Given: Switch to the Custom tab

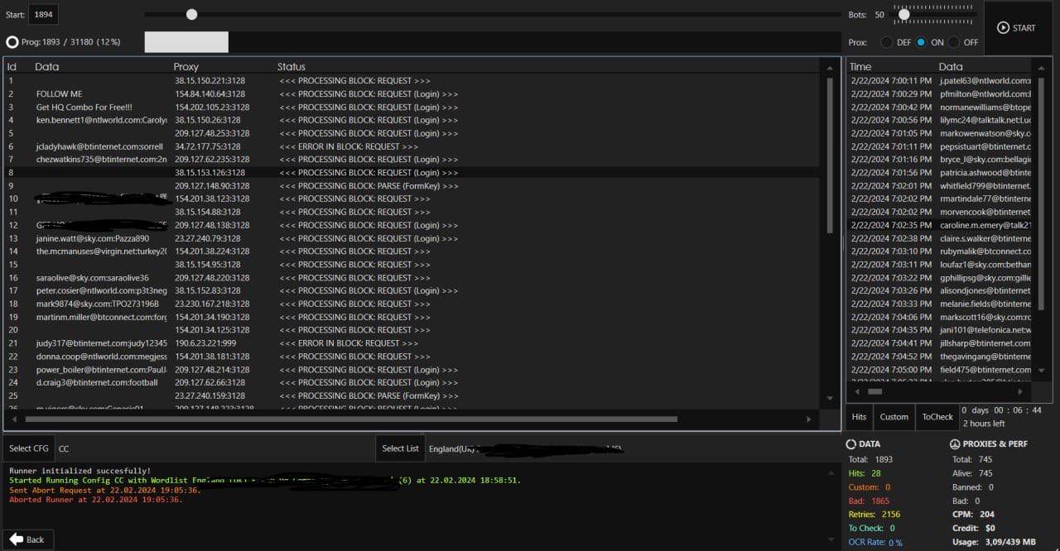Looking at the screenshot, I should (x=894, y=417).
